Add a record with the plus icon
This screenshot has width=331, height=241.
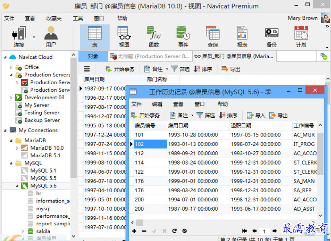(134, 231)
